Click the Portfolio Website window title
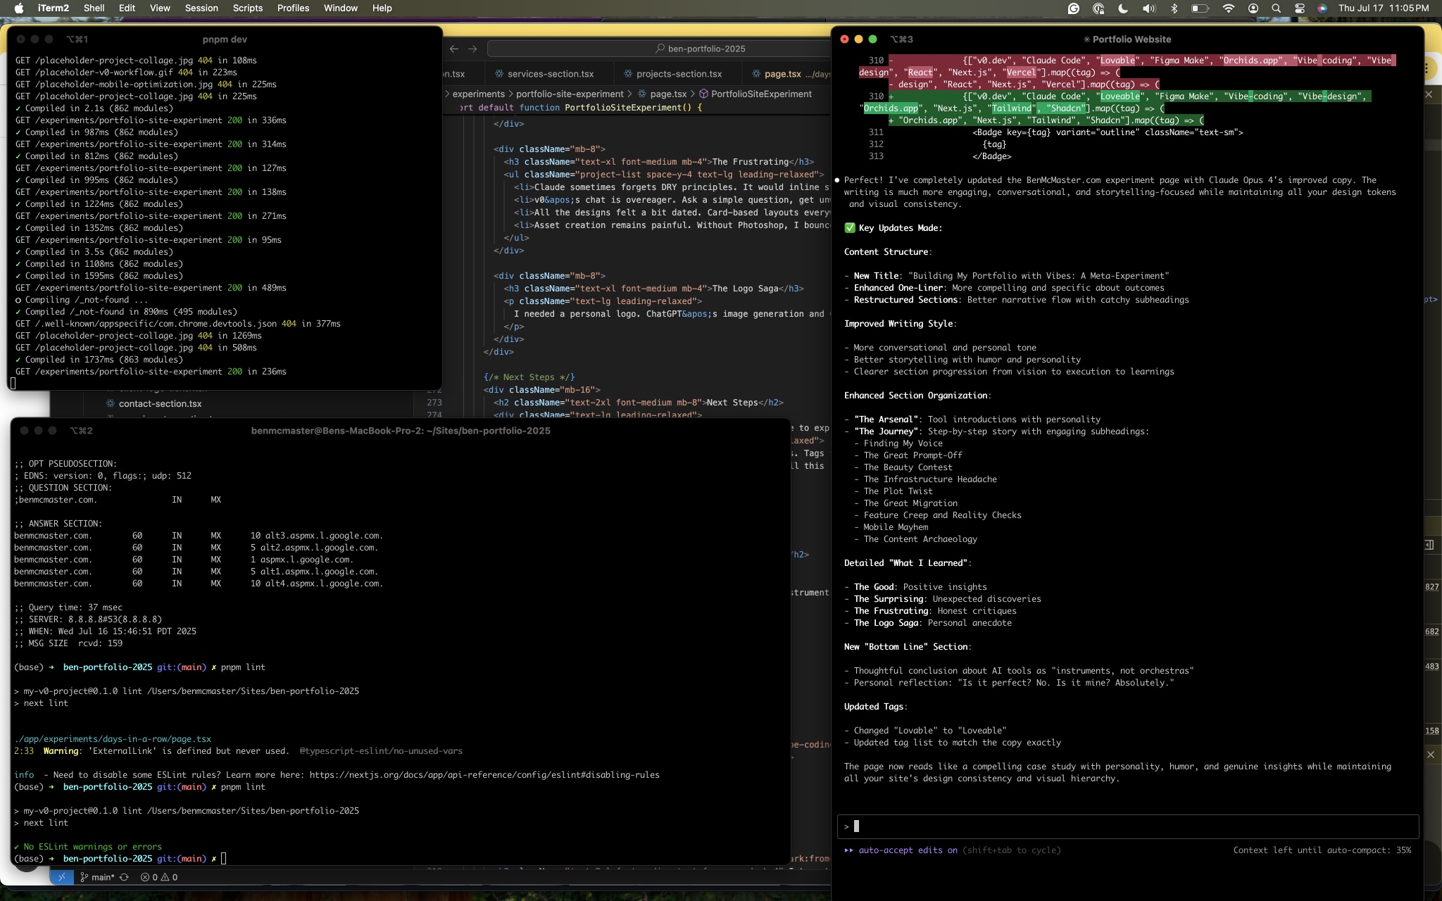 (1127, 39)
